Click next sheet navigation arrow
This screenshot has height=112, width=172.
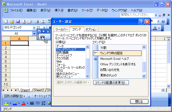(12, 90)
